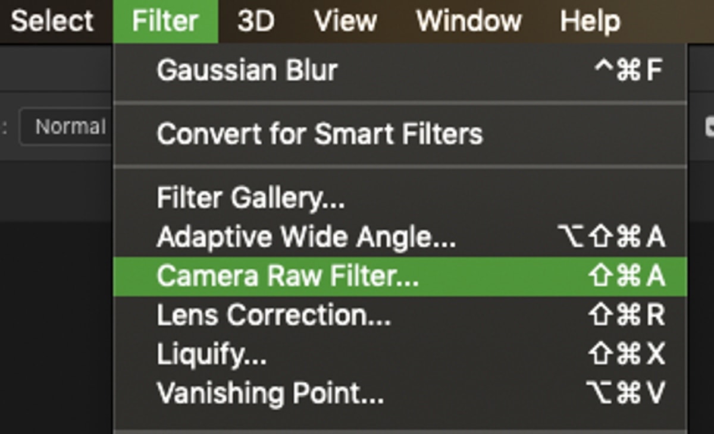Click the partially visible options bar icon
The width and height of the screenshot is (714, 434).
click(x=709, y=126)
